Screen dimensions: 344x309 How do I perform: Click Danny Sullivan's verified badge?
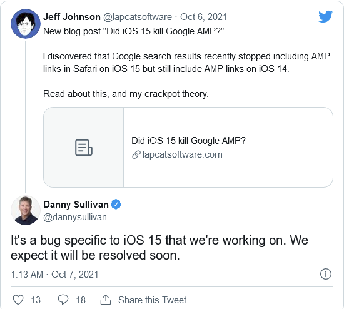[116, 205]
